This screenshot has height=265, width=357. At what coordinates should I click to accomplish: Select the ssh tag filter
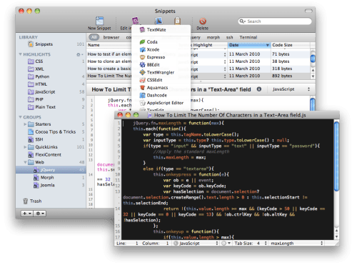click(x=229, y=37)
